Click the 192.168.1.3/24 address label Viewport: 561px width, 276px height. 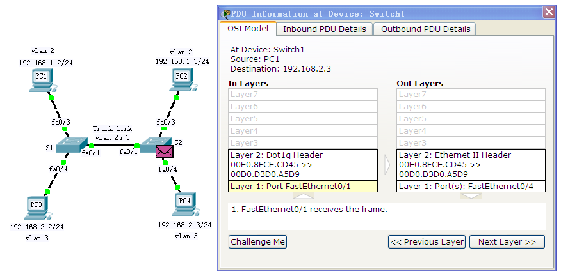[x=182, y=62]
